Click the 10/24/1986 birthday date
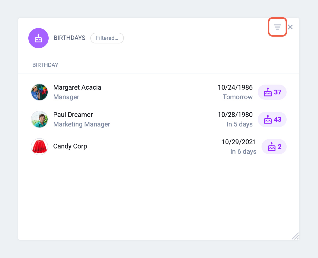This screenshot has width=318, height=258. pos(235,87)
